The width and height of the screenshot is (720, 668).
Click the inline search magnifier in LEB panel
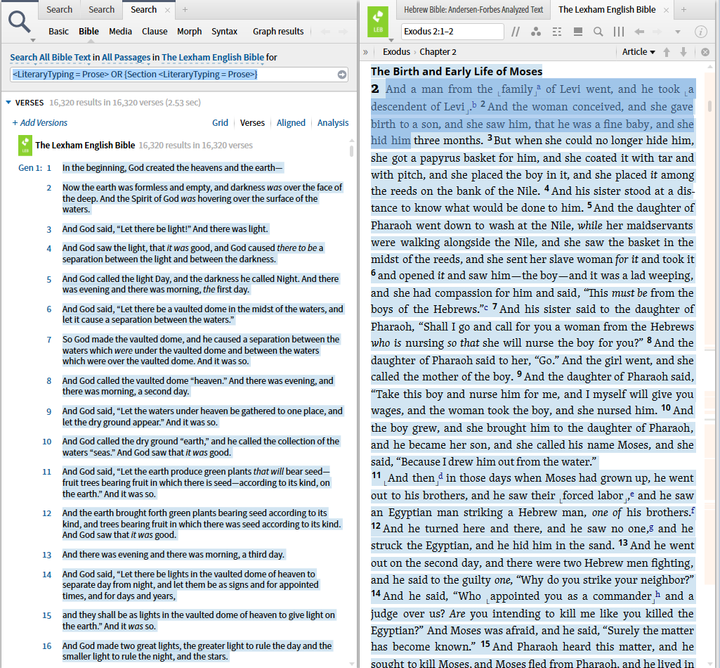(598, 32)
